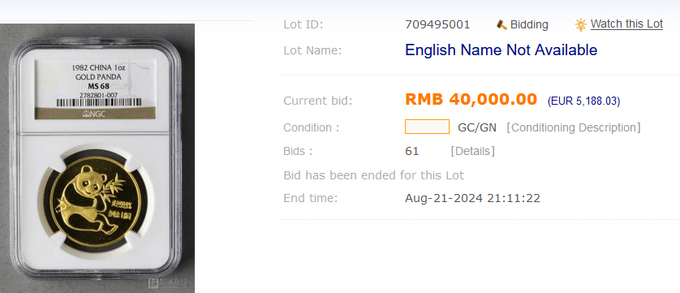Click the EUR 5,188.03 converted price
The height and width of the screenshot is (293, 680).
[x=583, y=101]
